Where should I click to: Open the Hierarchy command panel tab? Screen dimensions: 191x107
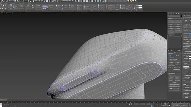click(x=174, y=14)
